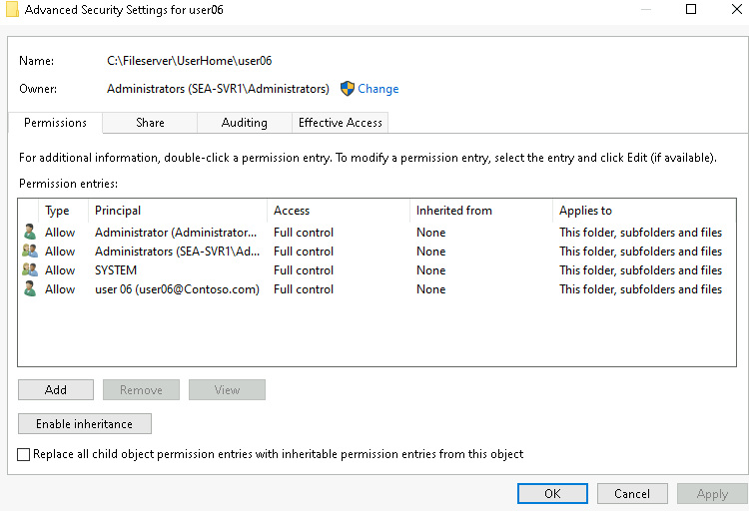
Task: Check Replace all child object permission entries
Action: (23, 454)
